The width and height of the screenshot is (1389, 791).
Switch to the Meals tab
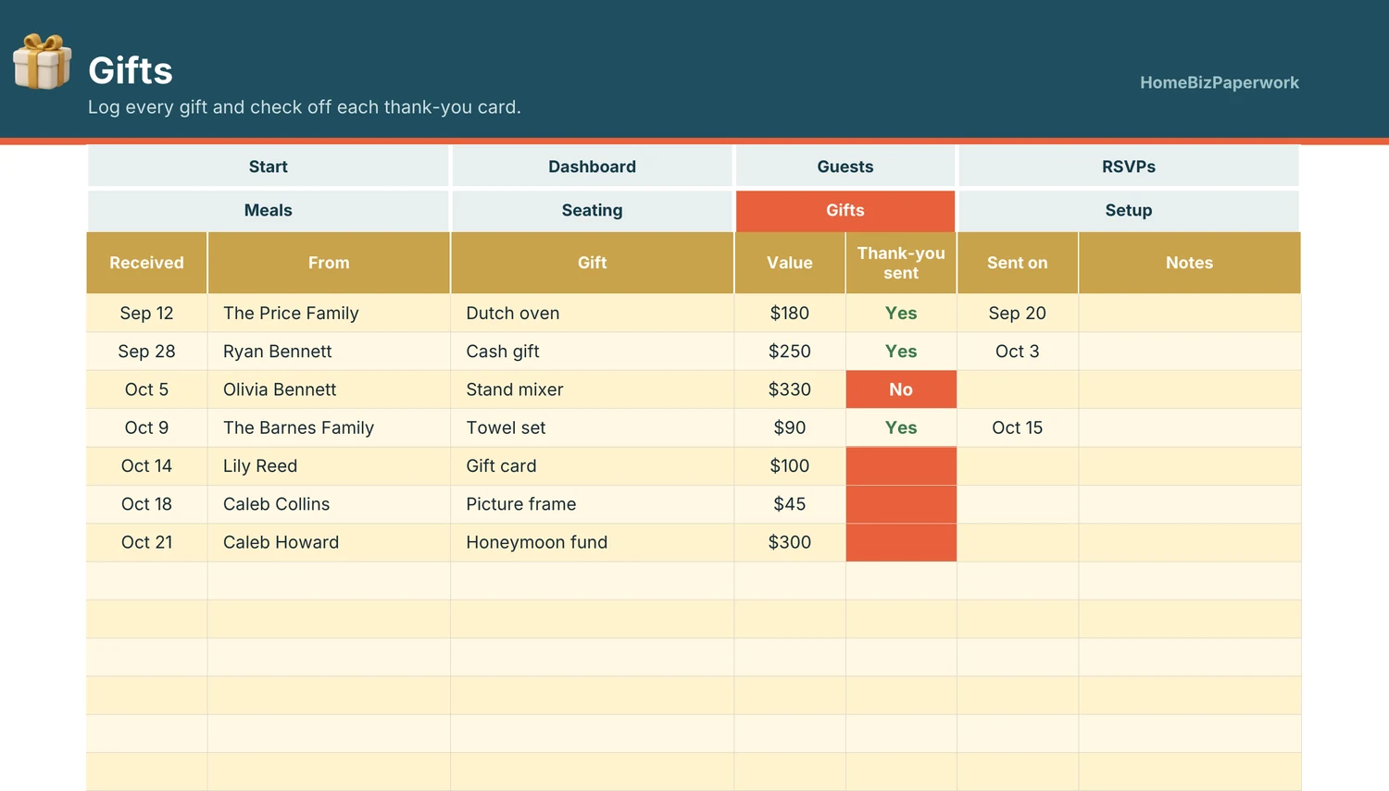pos(269,210)
